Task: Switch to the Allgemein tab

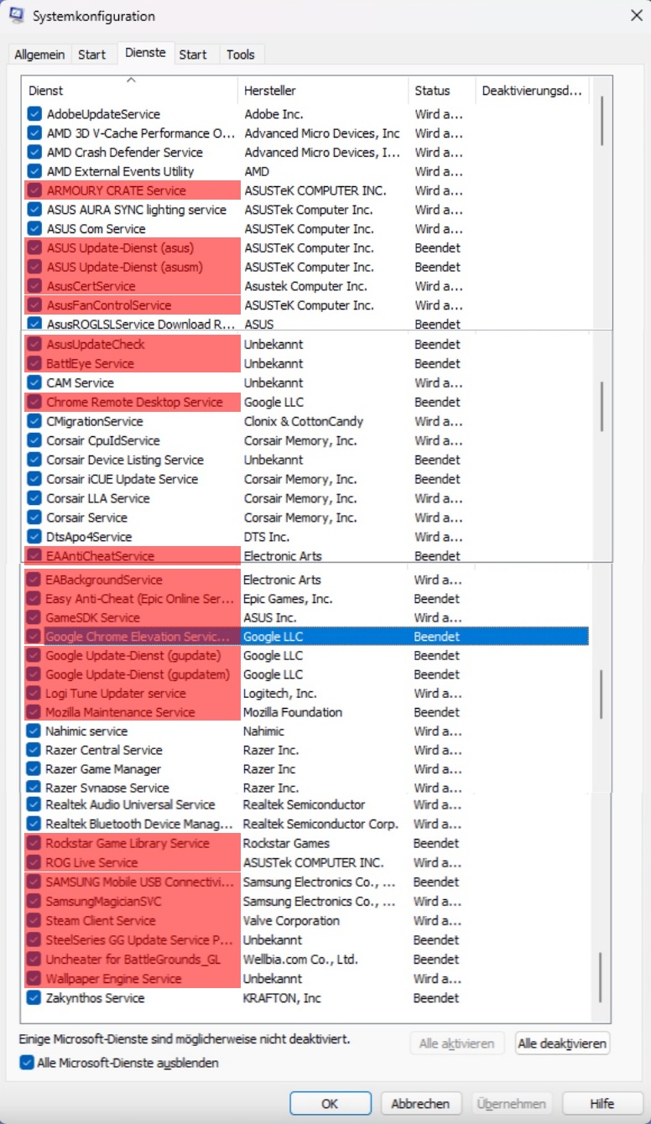Action: (x=39, y=55)
